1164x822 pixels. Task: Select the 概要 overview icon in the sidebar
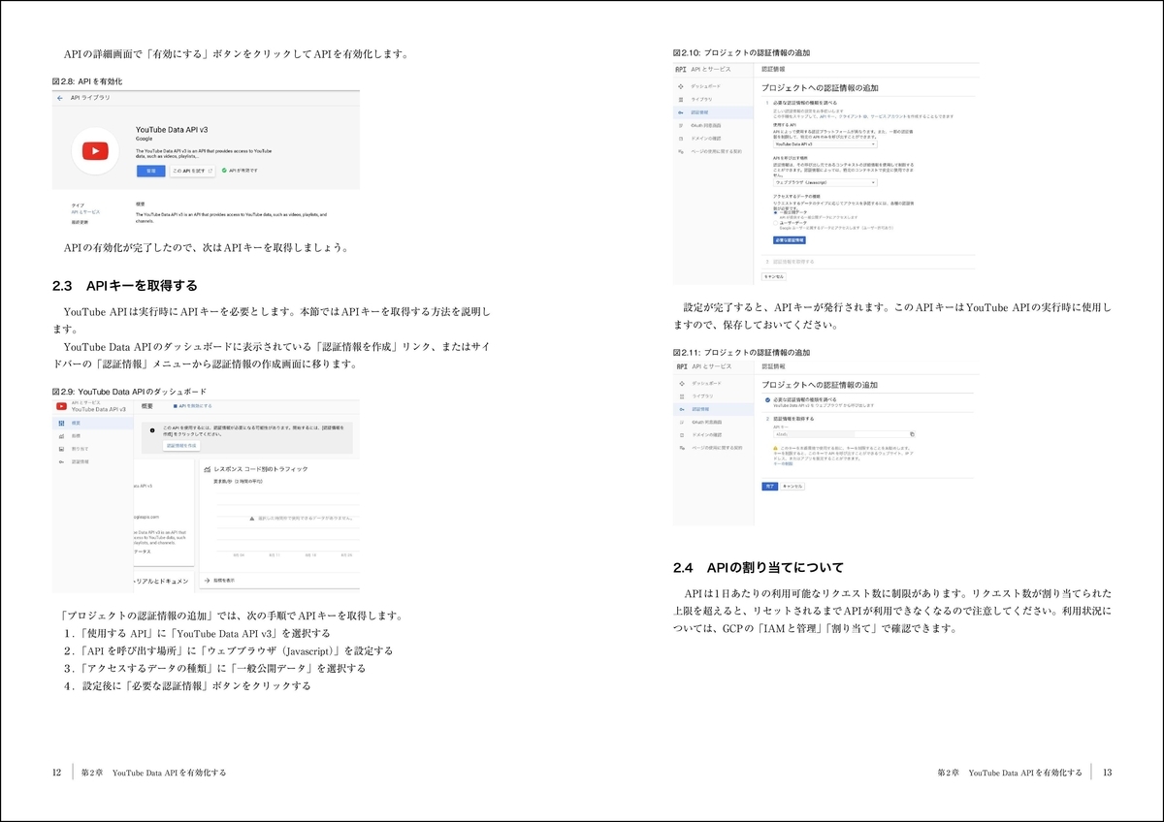point(61,424)
